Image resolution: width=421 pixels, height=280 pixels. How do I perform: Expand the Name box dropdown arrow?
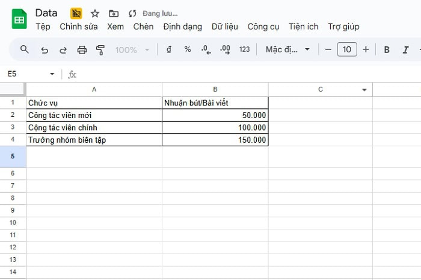(x=52, y=74)
